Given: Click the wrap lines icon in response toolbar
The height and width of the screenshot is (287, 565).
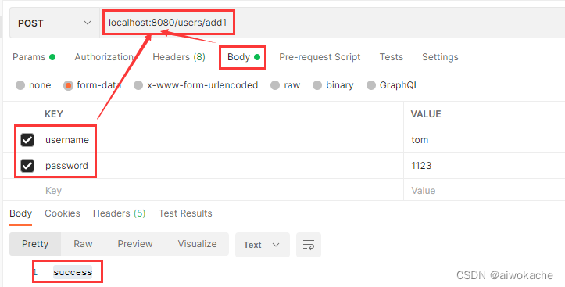Looking at the screenshot, I should coord(309,245).
